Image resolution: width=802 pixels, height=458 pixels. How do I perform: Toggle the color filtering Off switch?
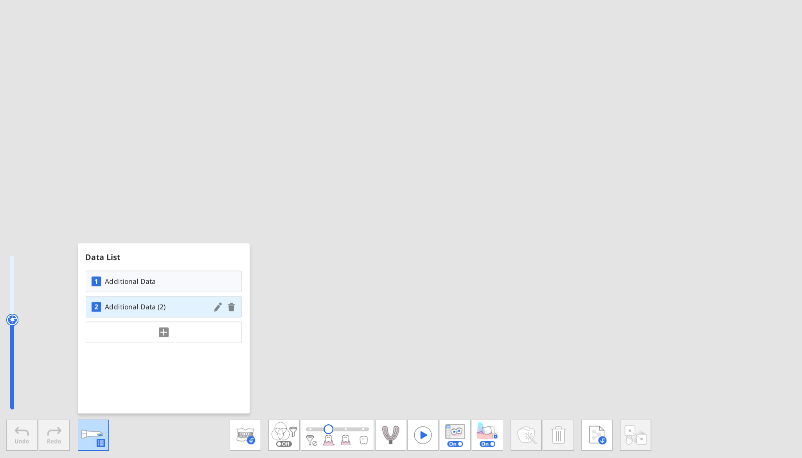click(x=284, y=444)
